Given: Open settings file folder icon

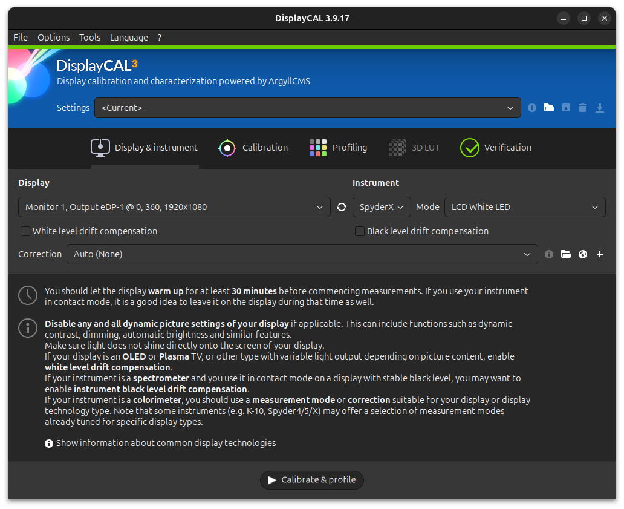Looking at the screenshot, I should [x=549, y=108].
